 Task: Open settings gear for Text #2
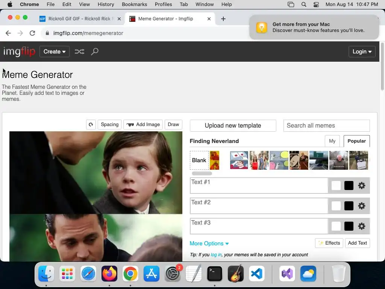click(x=361, y=206)
